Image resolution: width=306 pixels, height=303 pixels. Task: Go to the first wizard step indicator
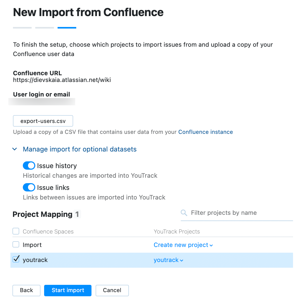click(x=22, y=27)
